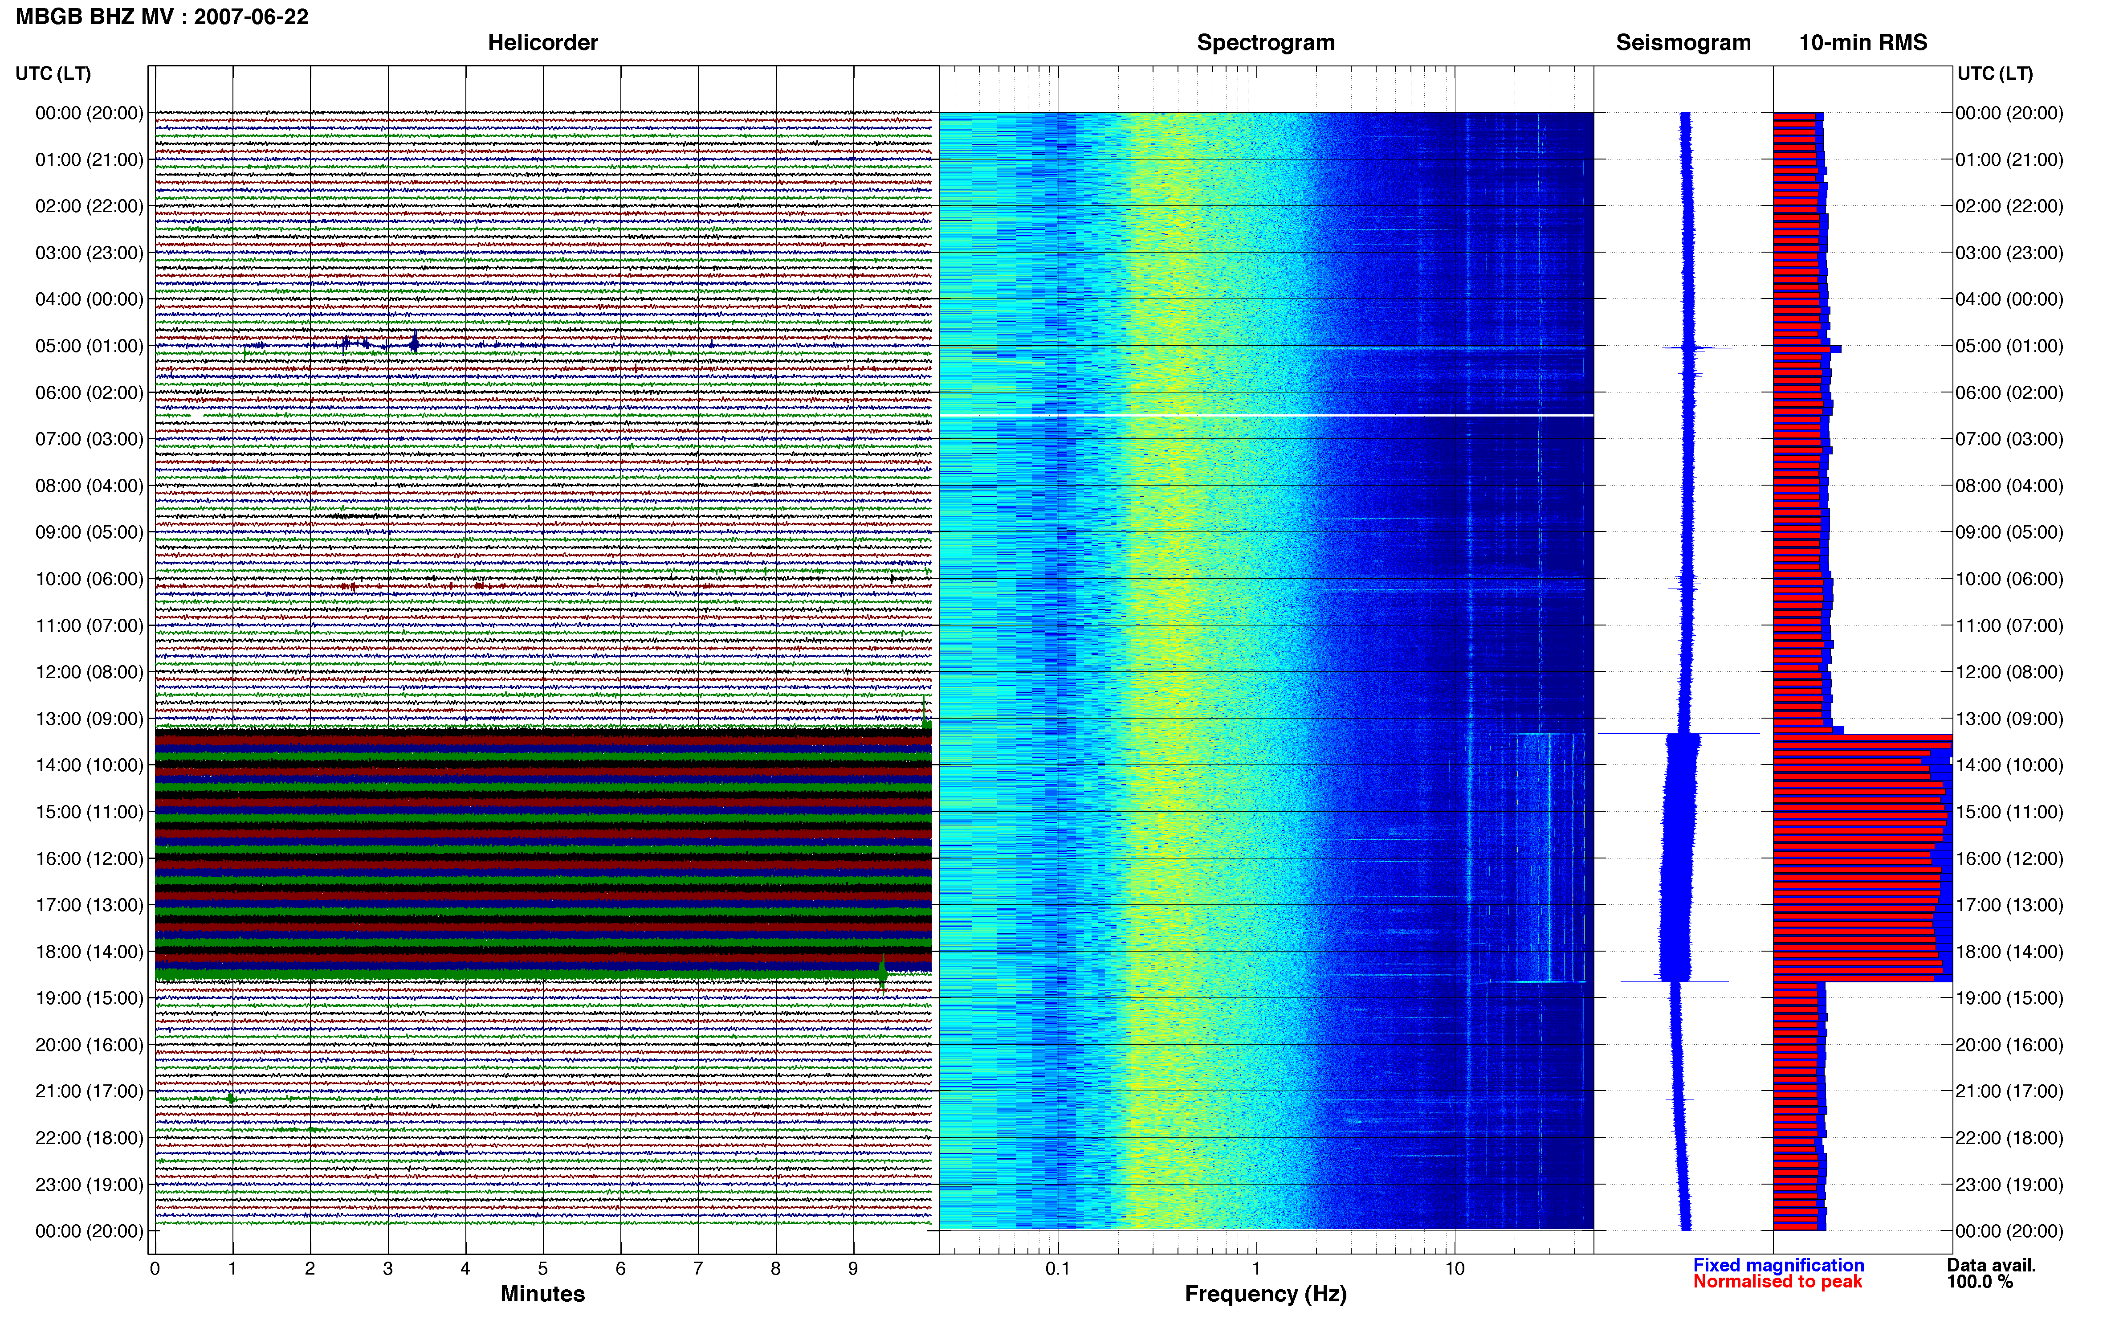Click the minute 9 tick label on helicorder axis
The width and height of the screenshot is (2111, 1320).
click(x=853, y=1268)
